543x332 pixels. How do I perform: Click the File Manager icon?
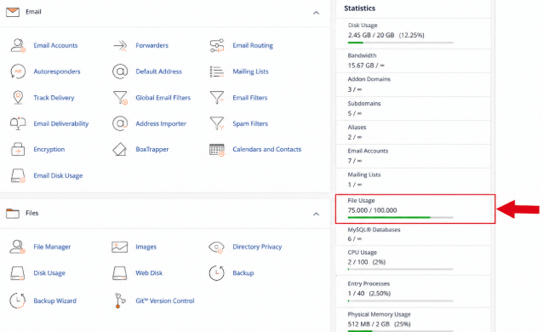[x=18, y=247]
